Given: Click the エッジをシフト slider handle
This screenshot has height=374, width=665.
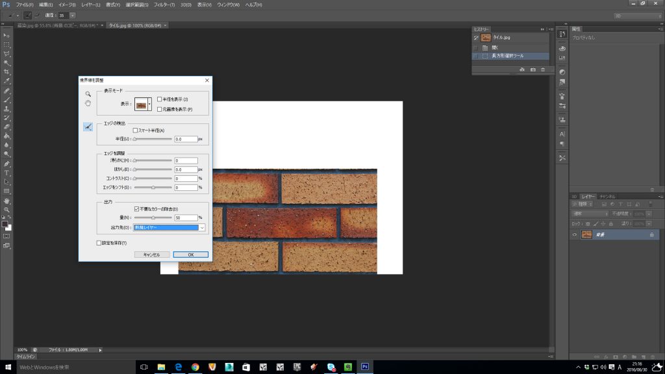Looking at the screenshot, I should (x=153, y=188).
